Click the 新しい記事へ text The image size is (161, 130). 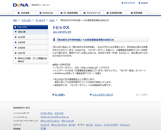(142, 95)
